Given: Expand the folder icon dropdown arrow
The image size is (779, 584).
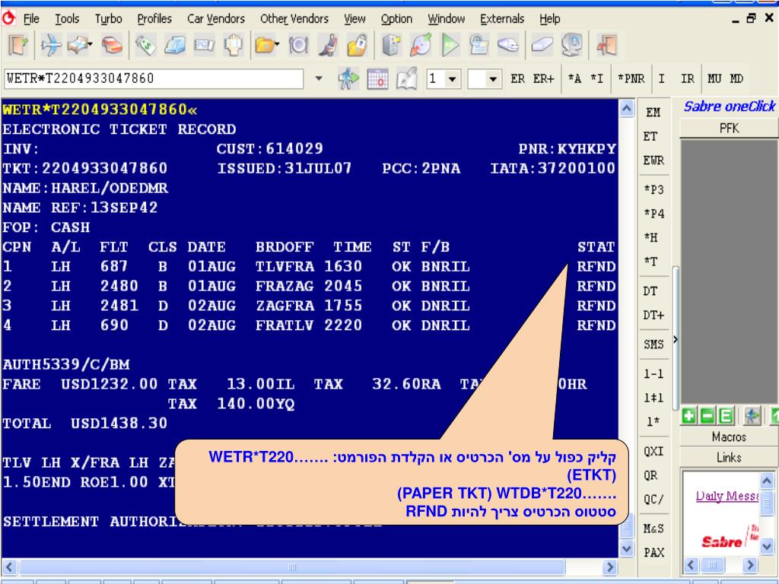Looking at the screenshot, I should coord(277,45).
